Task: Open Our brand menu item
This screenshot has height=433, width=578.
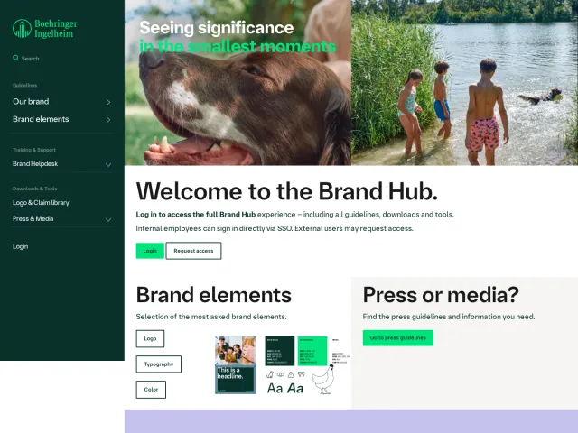Action: tap(31, 102)
